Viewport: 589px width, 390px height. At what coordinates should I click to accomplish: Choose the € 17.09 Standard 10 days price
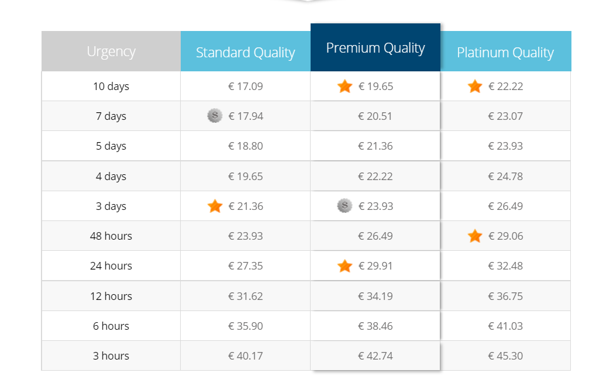(x=245, y=87)
